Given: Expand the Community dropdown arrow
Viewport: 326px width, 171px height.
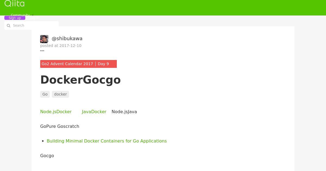Looking at the screenshot, I should pos(33,15).
